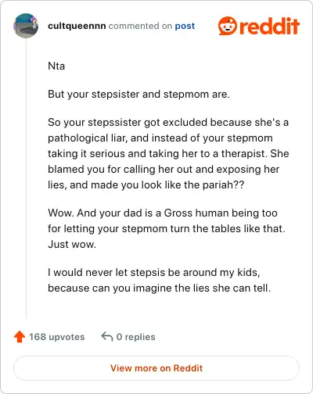Click the "168 upvotes" count
The height and width of the screenshot is (394, 313).
[57, 337]
